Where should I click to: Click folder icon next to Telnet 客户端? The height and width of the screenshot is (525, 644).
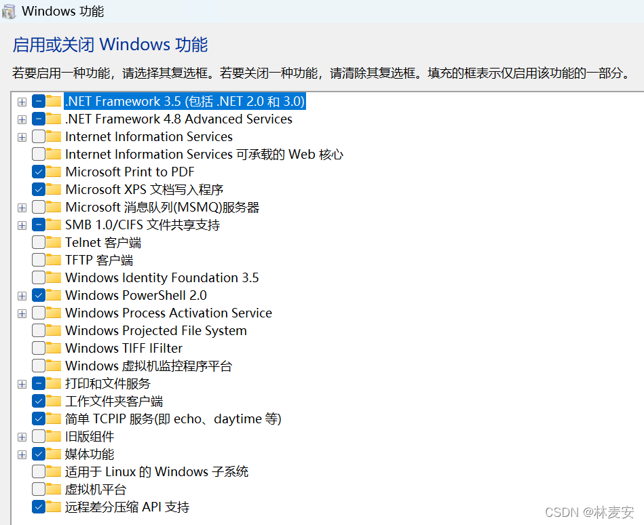(x=54, y=243)
